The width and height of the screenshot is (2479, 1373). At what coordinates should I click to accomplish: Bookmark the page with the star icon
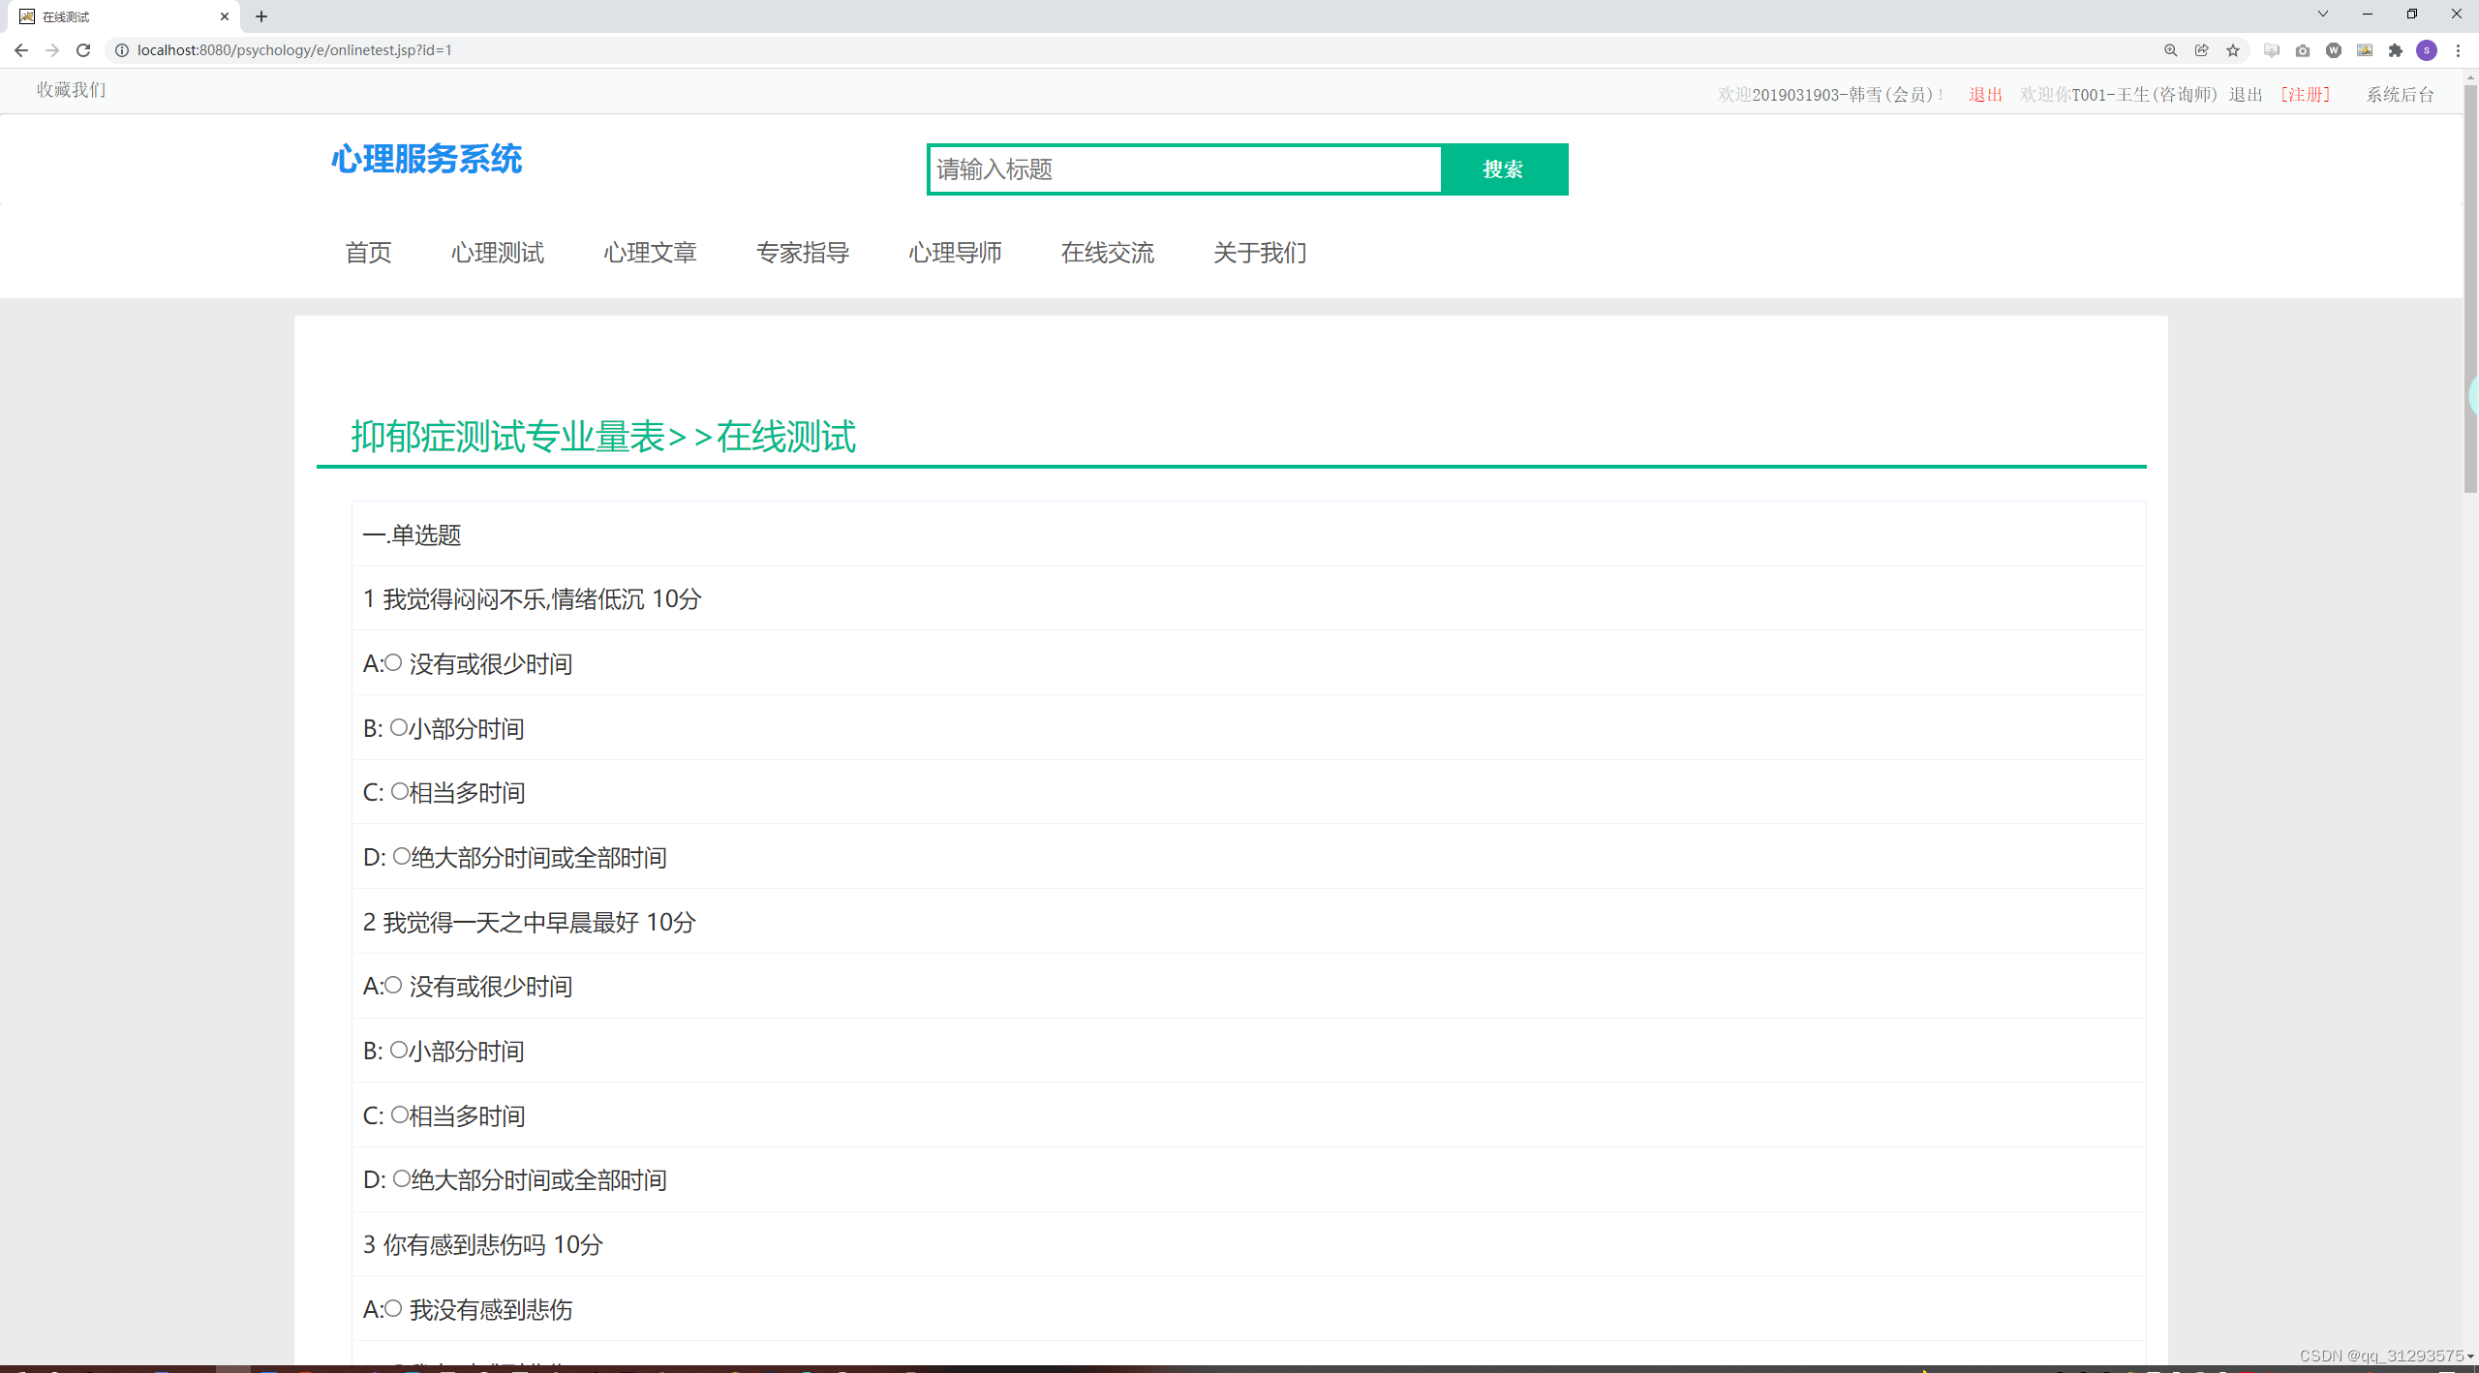(2233, 50)
